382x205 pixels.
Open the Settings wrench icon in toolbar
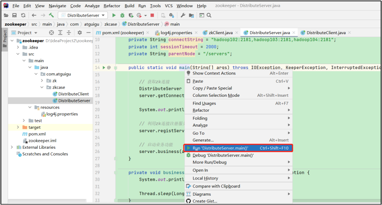183,15
